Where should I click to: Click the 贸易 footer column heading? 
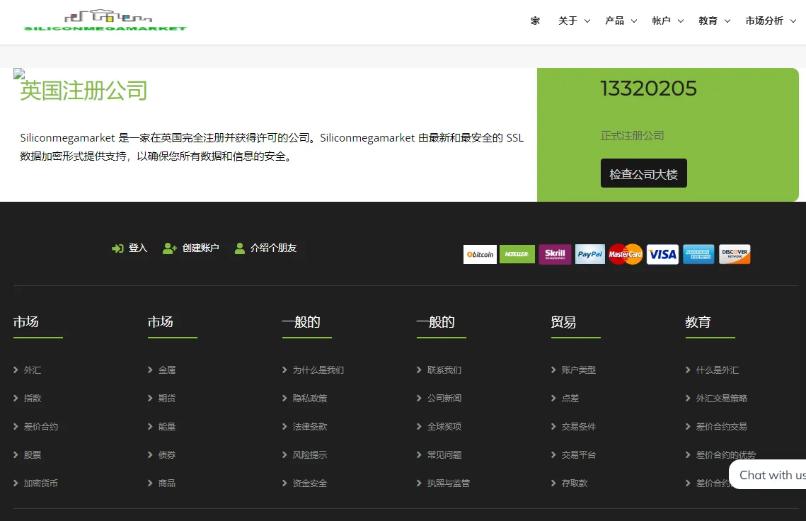tap(563, 322)
